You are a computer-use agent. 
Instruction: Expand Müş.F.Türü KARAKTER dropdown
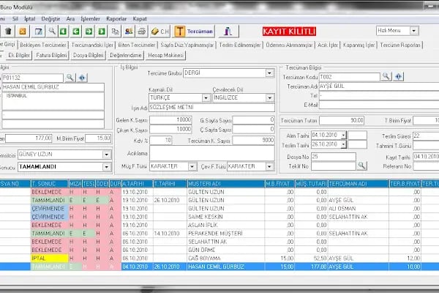(x=192, y=166)
